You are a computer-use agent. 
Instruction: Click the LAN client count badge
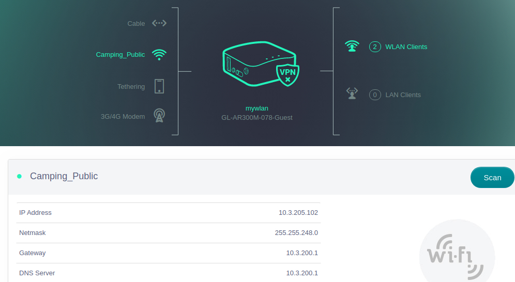point(375,95)
